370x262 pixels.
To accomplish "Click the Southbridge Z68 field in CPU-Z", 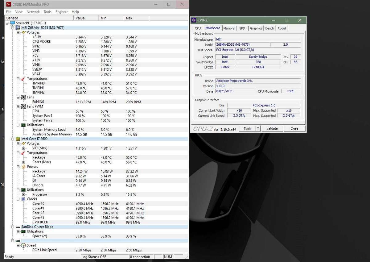I will coord(258,62).
